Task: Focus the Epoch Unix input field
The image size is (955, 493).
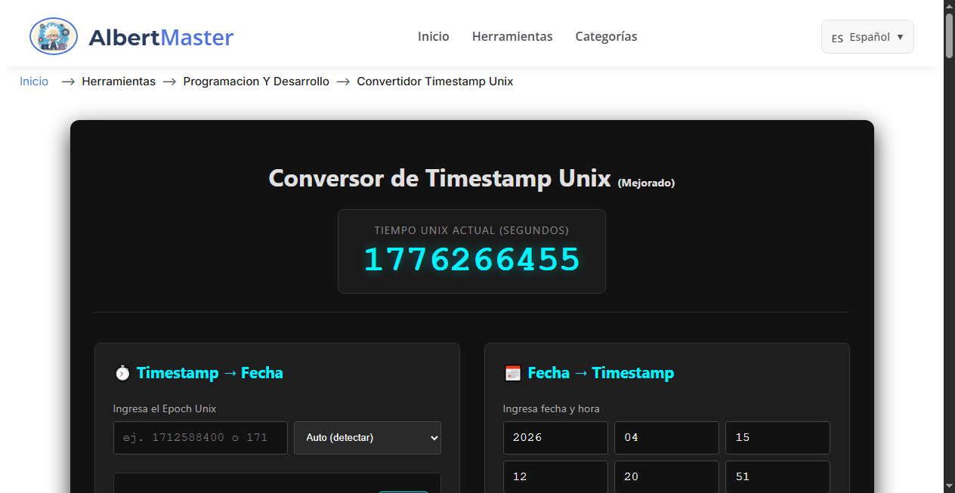Action: [x=199, y=437]
